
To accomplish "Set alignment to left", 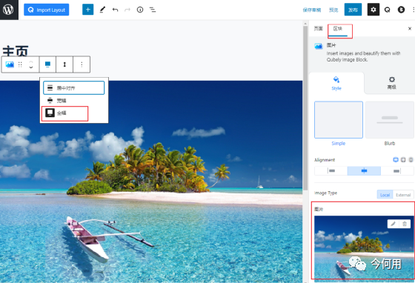I will [331, 171].
